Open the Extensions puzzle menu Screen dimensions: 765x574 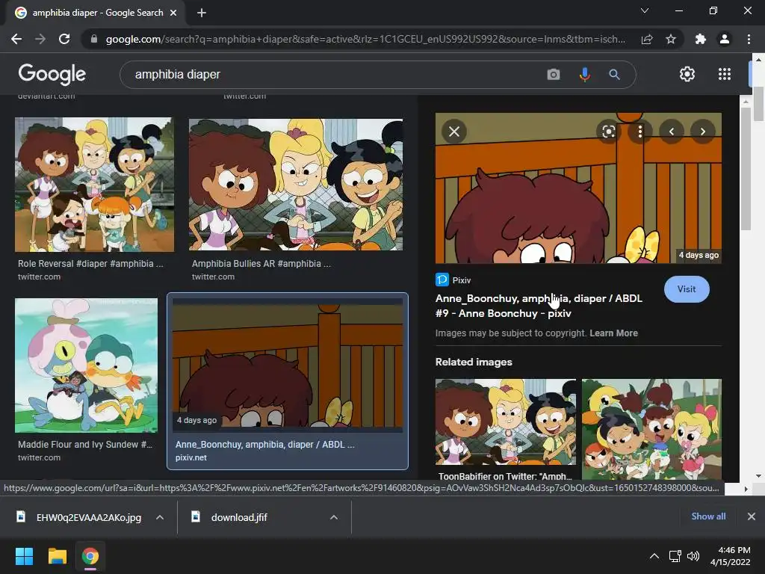pos(701,39)
